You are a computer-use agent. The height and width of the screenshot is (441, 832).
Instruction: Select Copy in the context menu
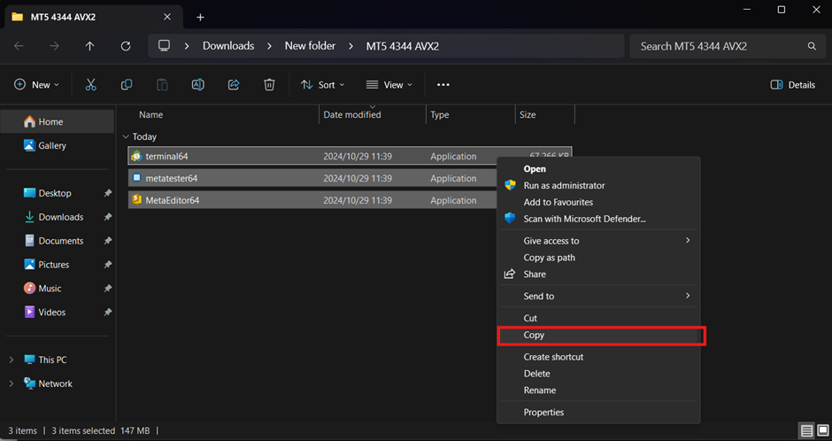(x=534, y=336)
